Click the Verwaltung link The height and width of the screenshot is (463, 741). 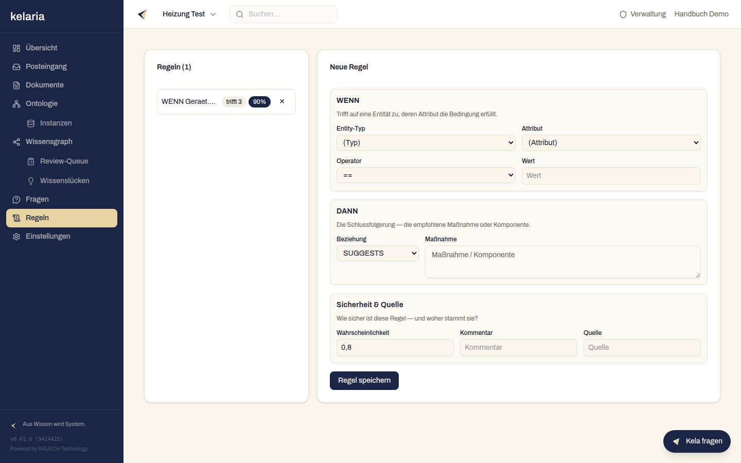point(643,14)
